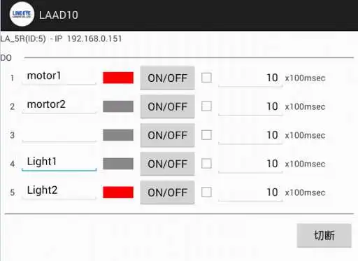The width and height of the screenshot is (358, 261).
Task: Toggle ON/OFF button for Light1
Action: tap(167, 164)
